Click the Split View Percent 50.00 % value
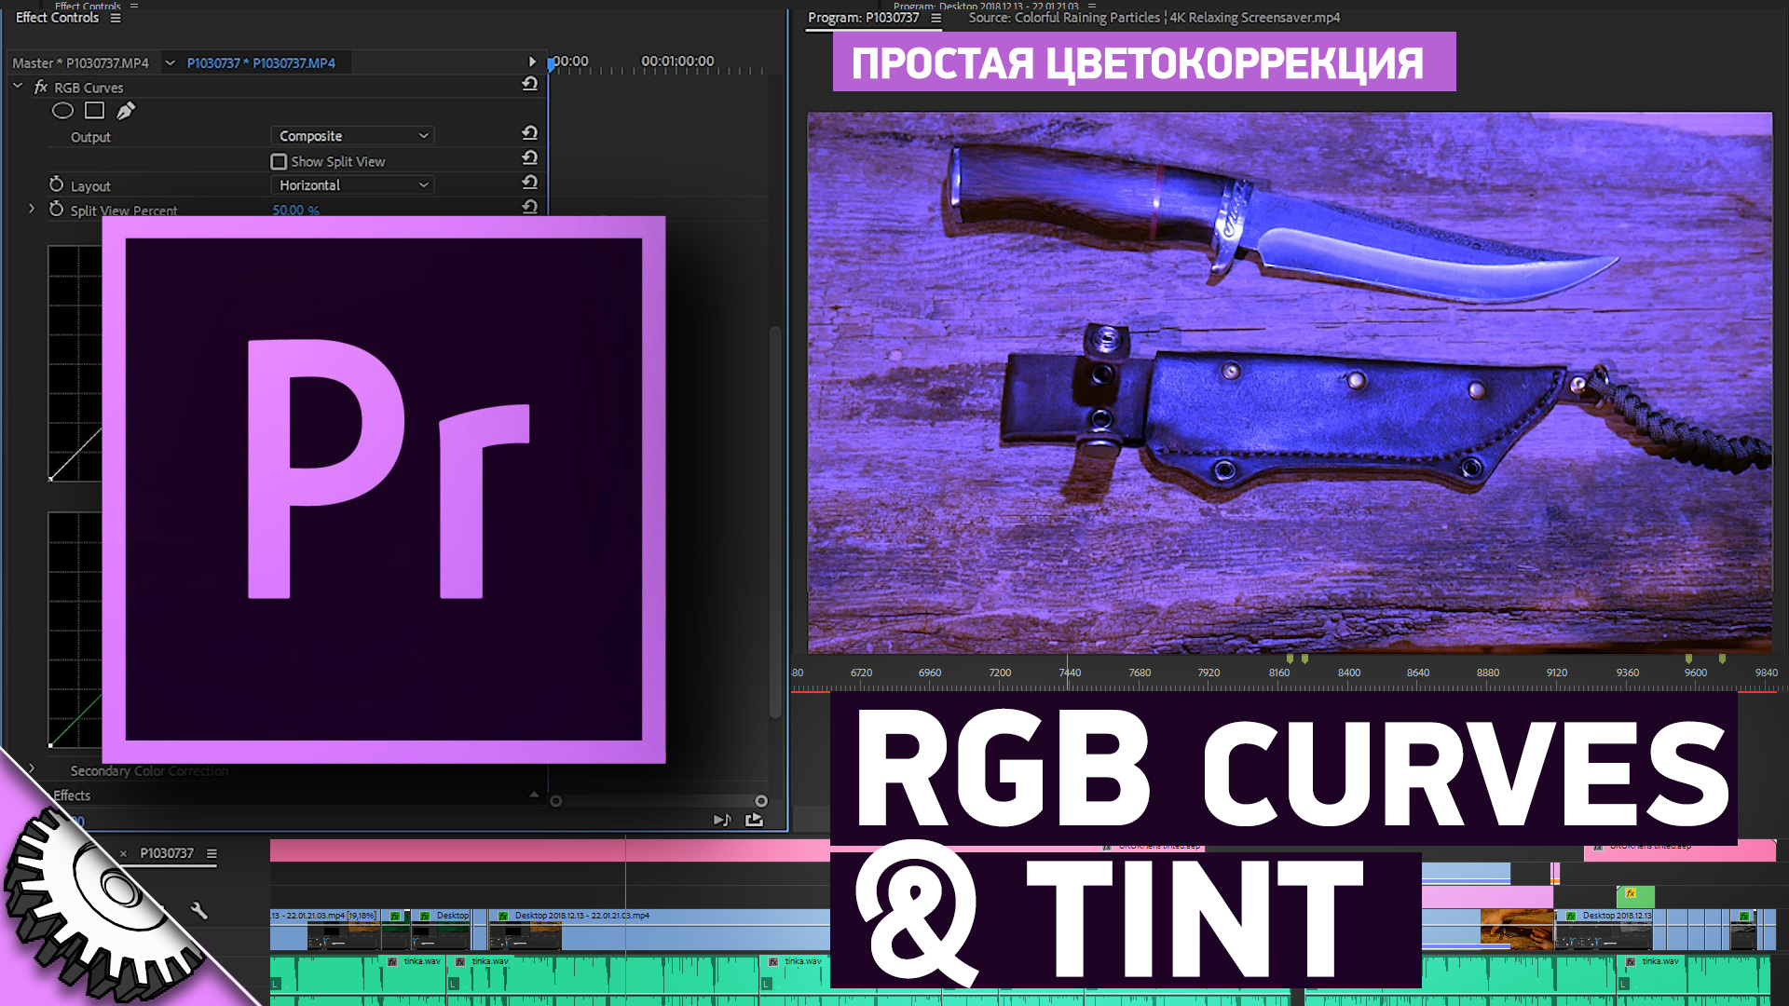1789x1006 pixels. point(295,211)
